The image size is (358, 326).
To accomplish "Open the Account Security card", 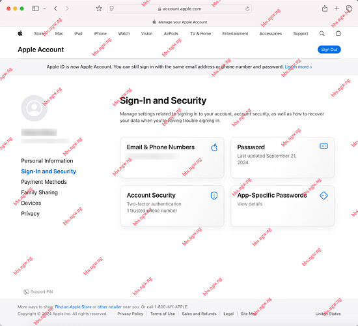I will pyautogui.click(x=172, y=205).
